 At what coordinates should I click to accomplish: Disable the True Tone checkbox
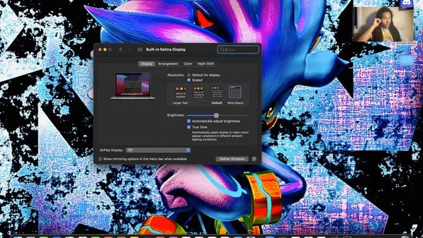point(189,127)
